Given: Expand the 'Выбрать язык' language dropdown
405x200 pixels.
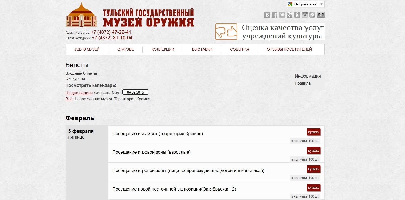Looking at the screenshot, I should click(305, 4).
